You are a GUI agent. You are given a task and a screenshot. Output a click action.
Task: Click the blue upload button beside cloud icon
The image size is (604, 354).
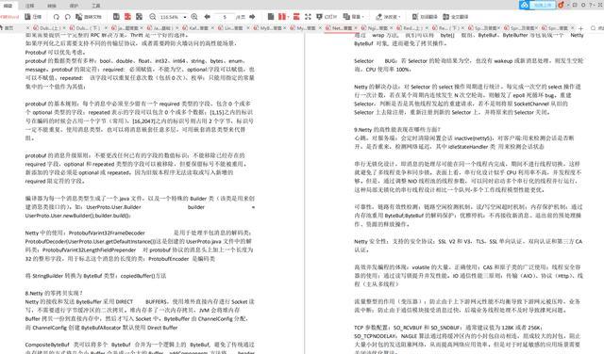(543, 5)
